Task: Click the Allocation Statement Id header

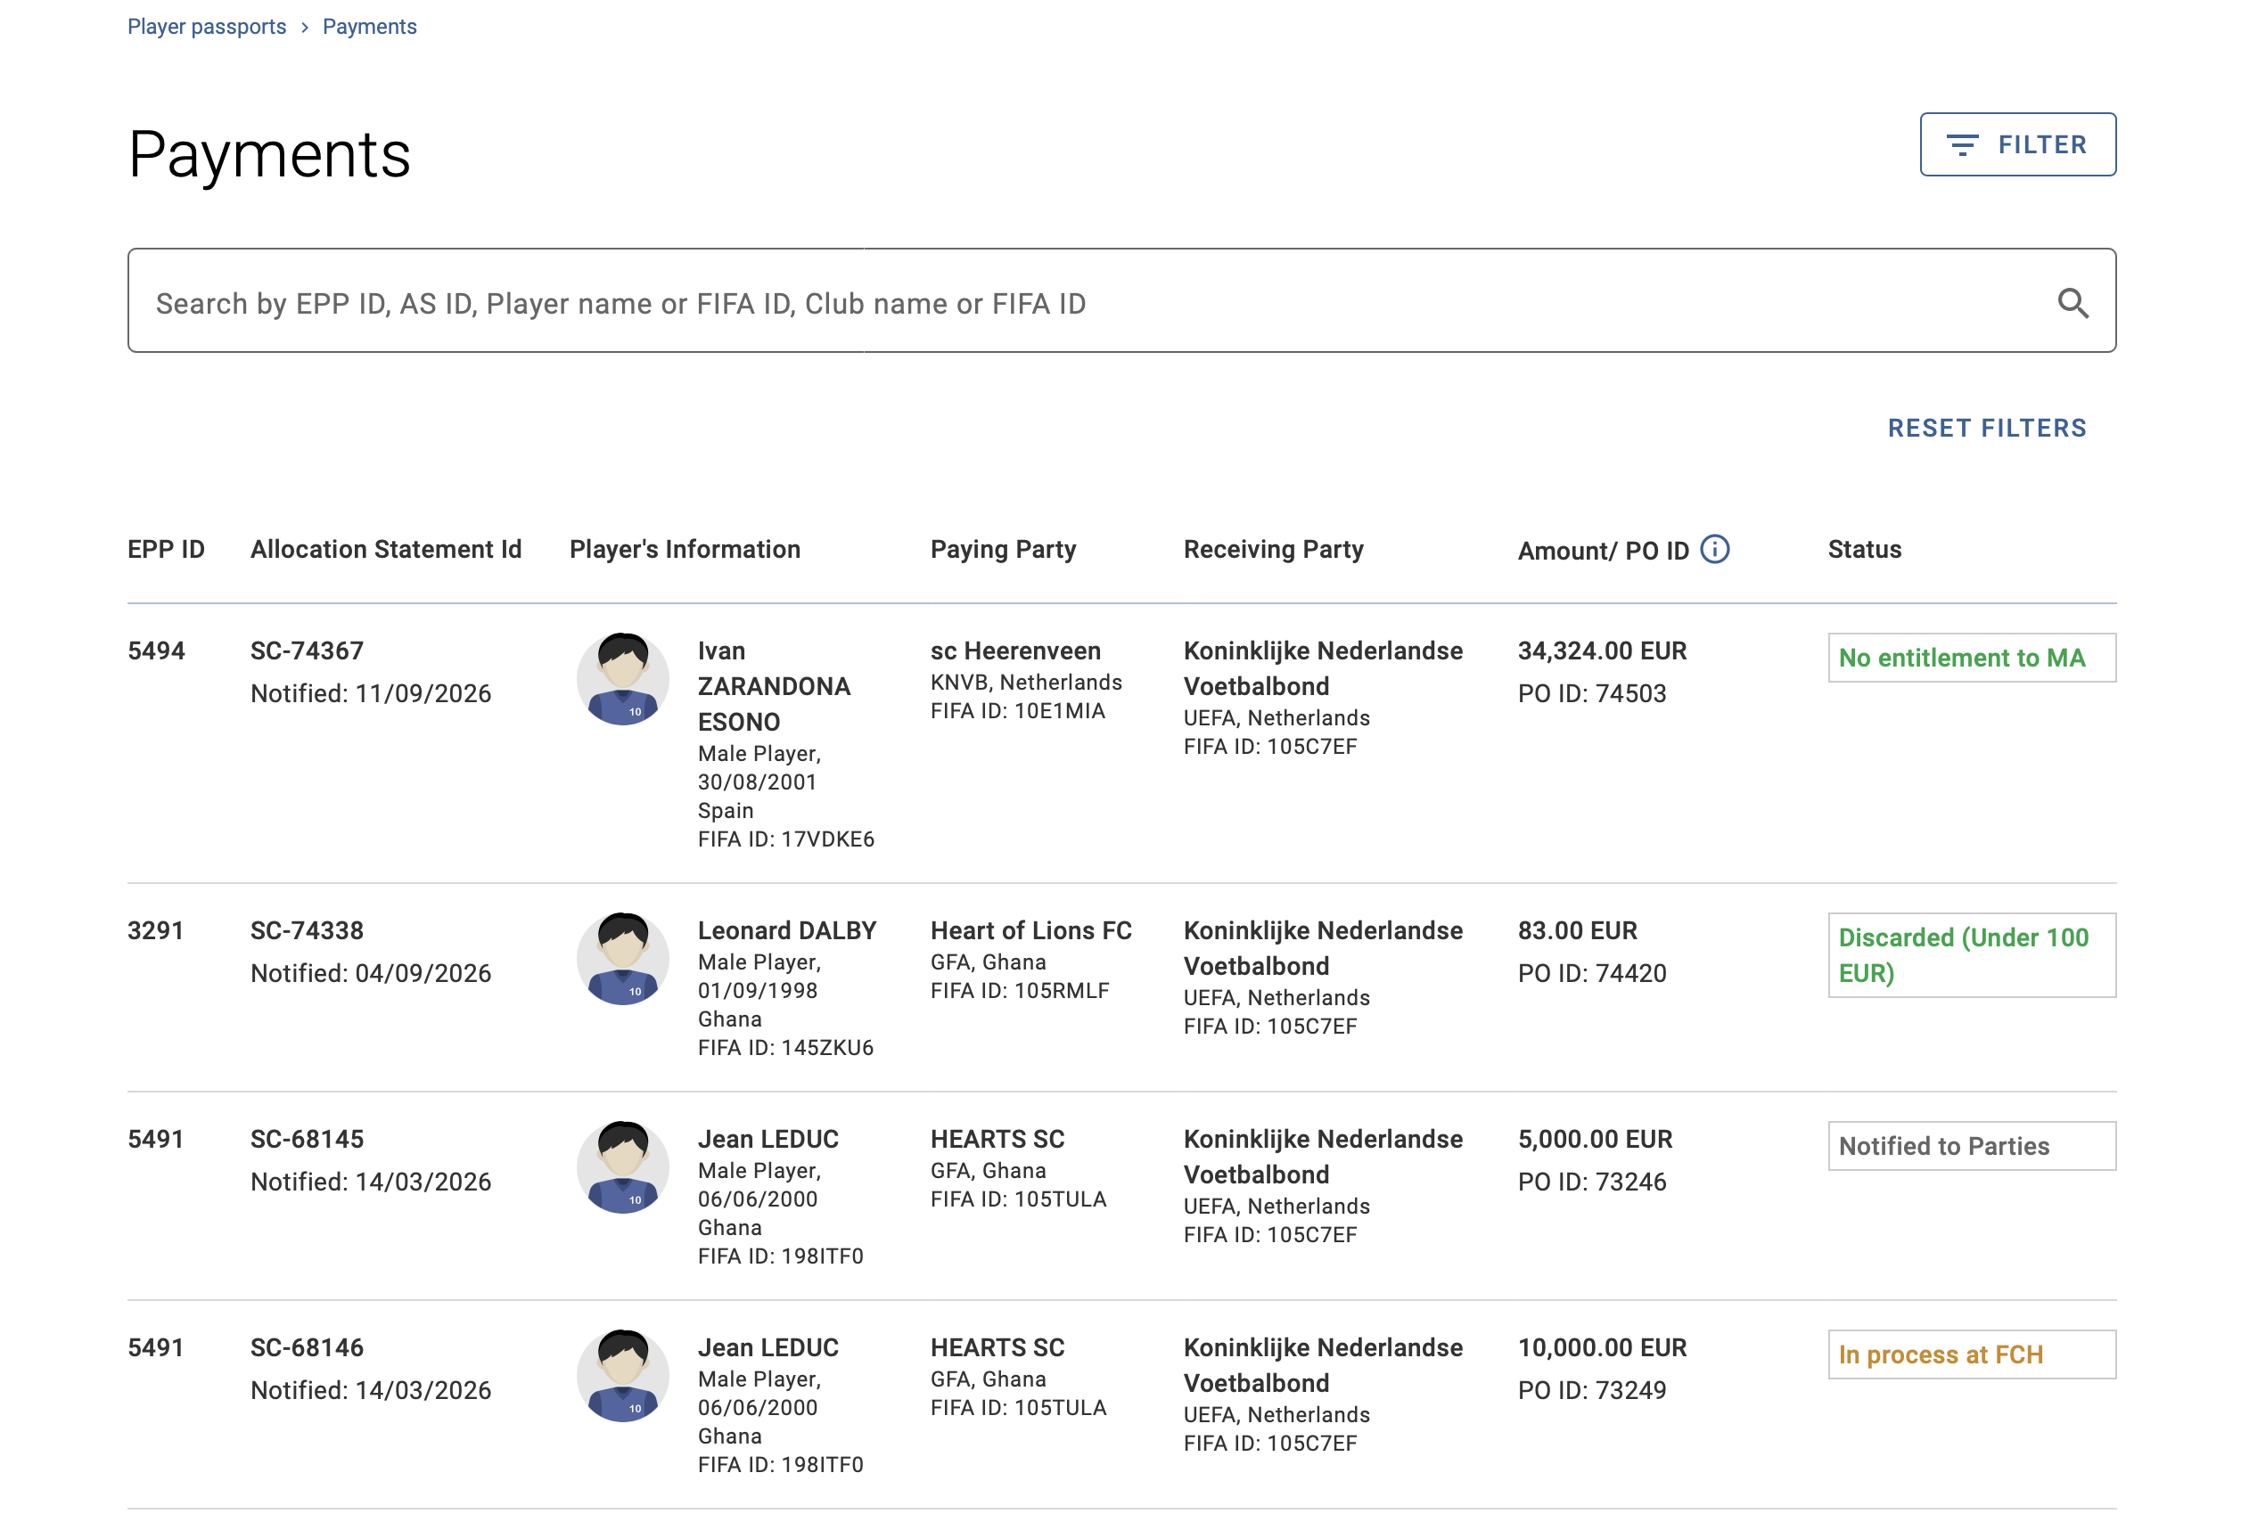Action: pos(386,550)
